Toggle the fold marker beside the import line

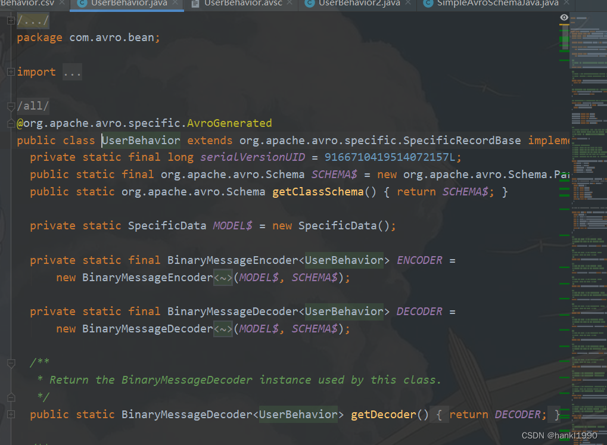coord(10,71)
